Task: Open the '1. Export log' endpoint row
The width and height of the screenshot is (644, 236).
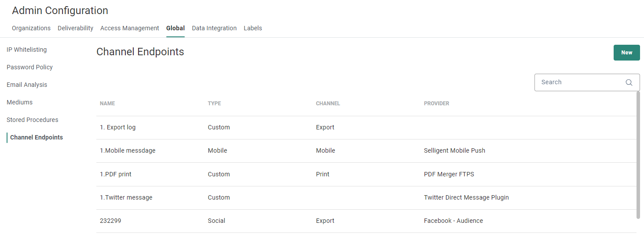Action: pyautogui.click(x=118, y=127)
